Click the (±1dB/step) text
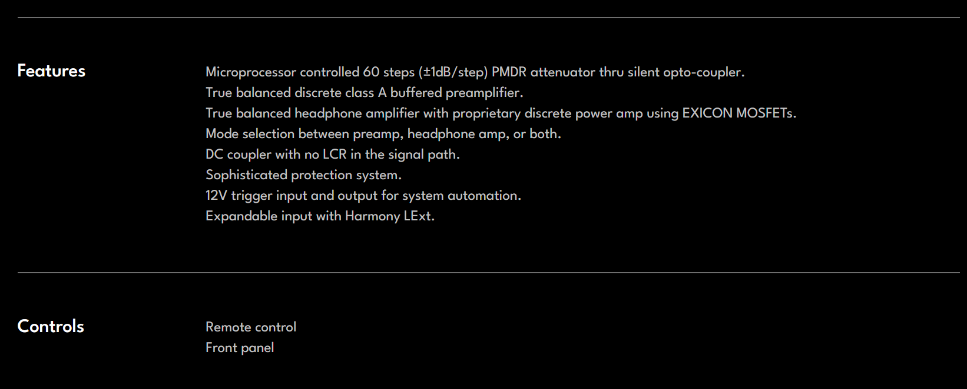The height and width of the screenshot is (389, 967). [453, 72]
